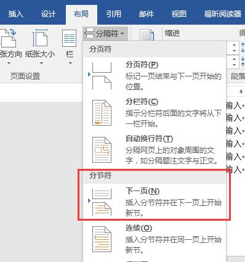245x262 pixels.
Task: Expand the 纸张大小 dropdown arrow
Action: click(41, 63)
